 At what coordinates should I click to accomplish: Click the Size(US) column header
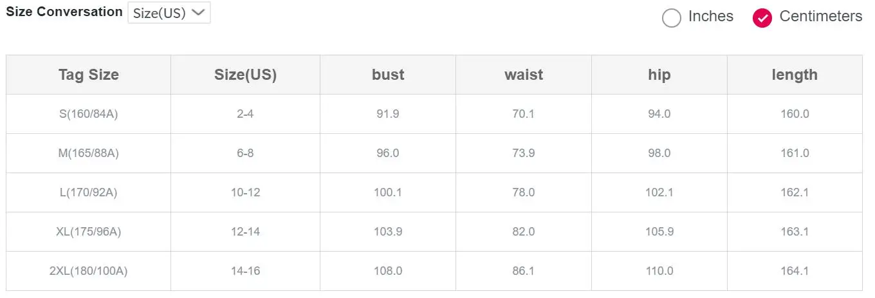point(246,75)
